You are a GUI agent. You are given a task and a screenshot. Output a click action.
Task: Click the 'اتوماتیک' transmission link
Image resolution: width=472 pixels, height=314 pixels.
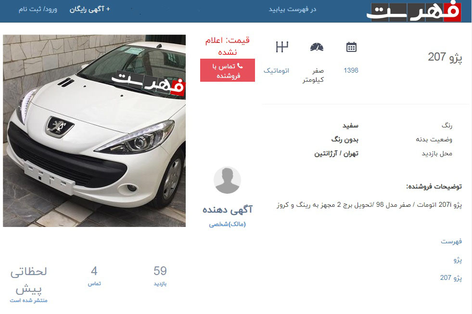(x=276, y=71)
